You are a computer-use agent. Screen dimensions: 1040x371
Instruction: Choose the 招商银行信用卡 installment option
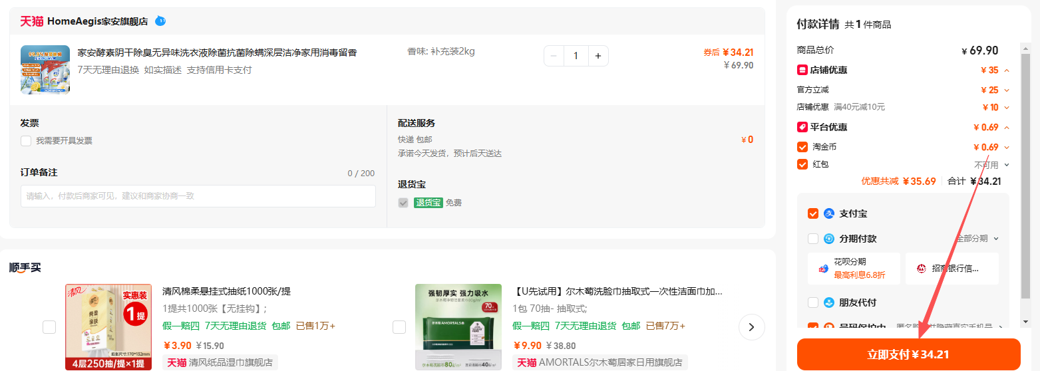952,269
